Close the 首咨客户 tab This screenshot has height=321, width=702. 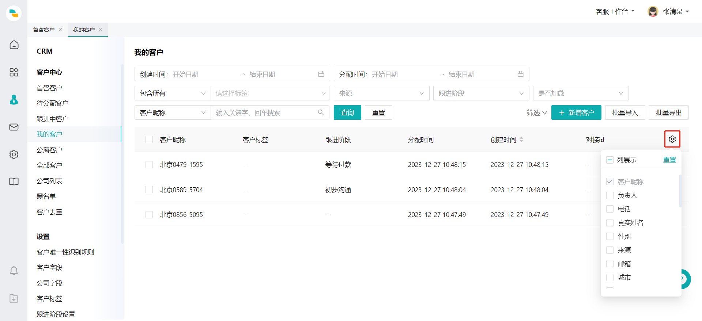click(x=60, y=30)
